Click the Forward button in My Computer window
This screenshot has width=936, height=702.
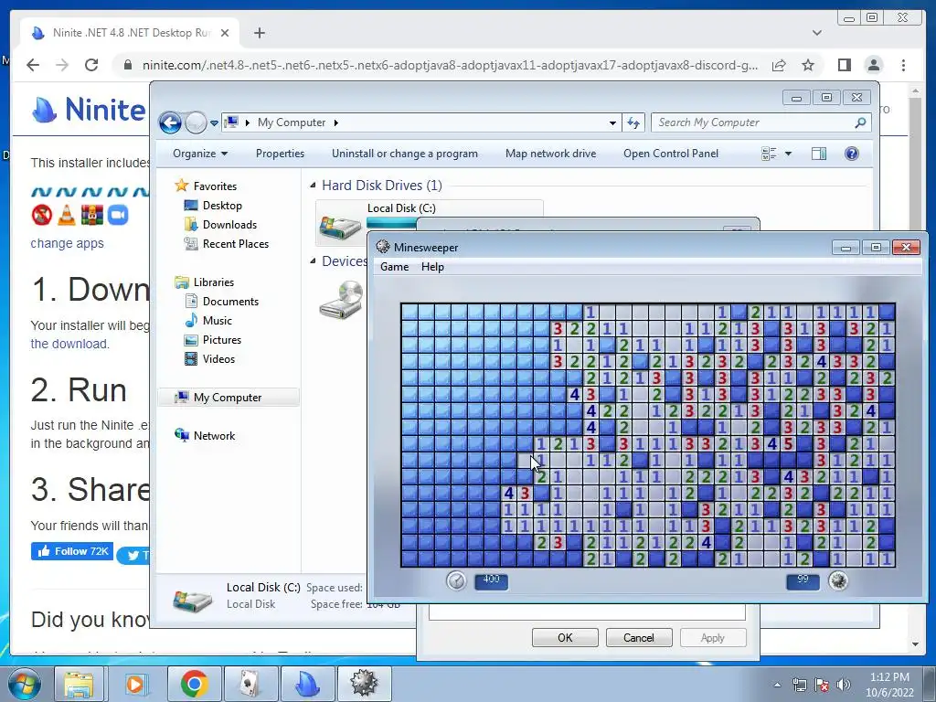point(196,123)
